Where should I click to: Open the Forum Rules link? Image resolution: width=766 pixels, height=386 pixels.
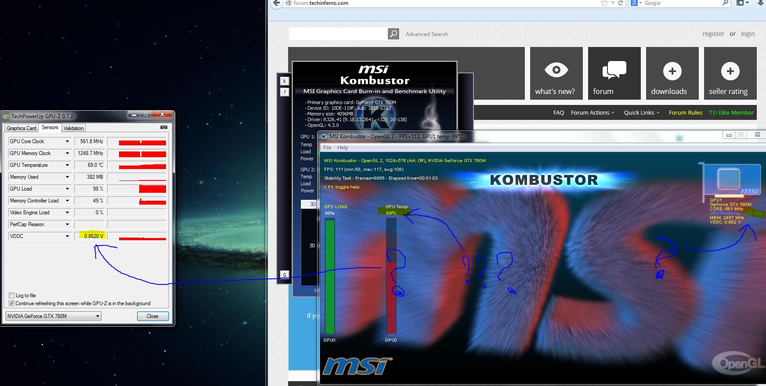coord(686,113)
